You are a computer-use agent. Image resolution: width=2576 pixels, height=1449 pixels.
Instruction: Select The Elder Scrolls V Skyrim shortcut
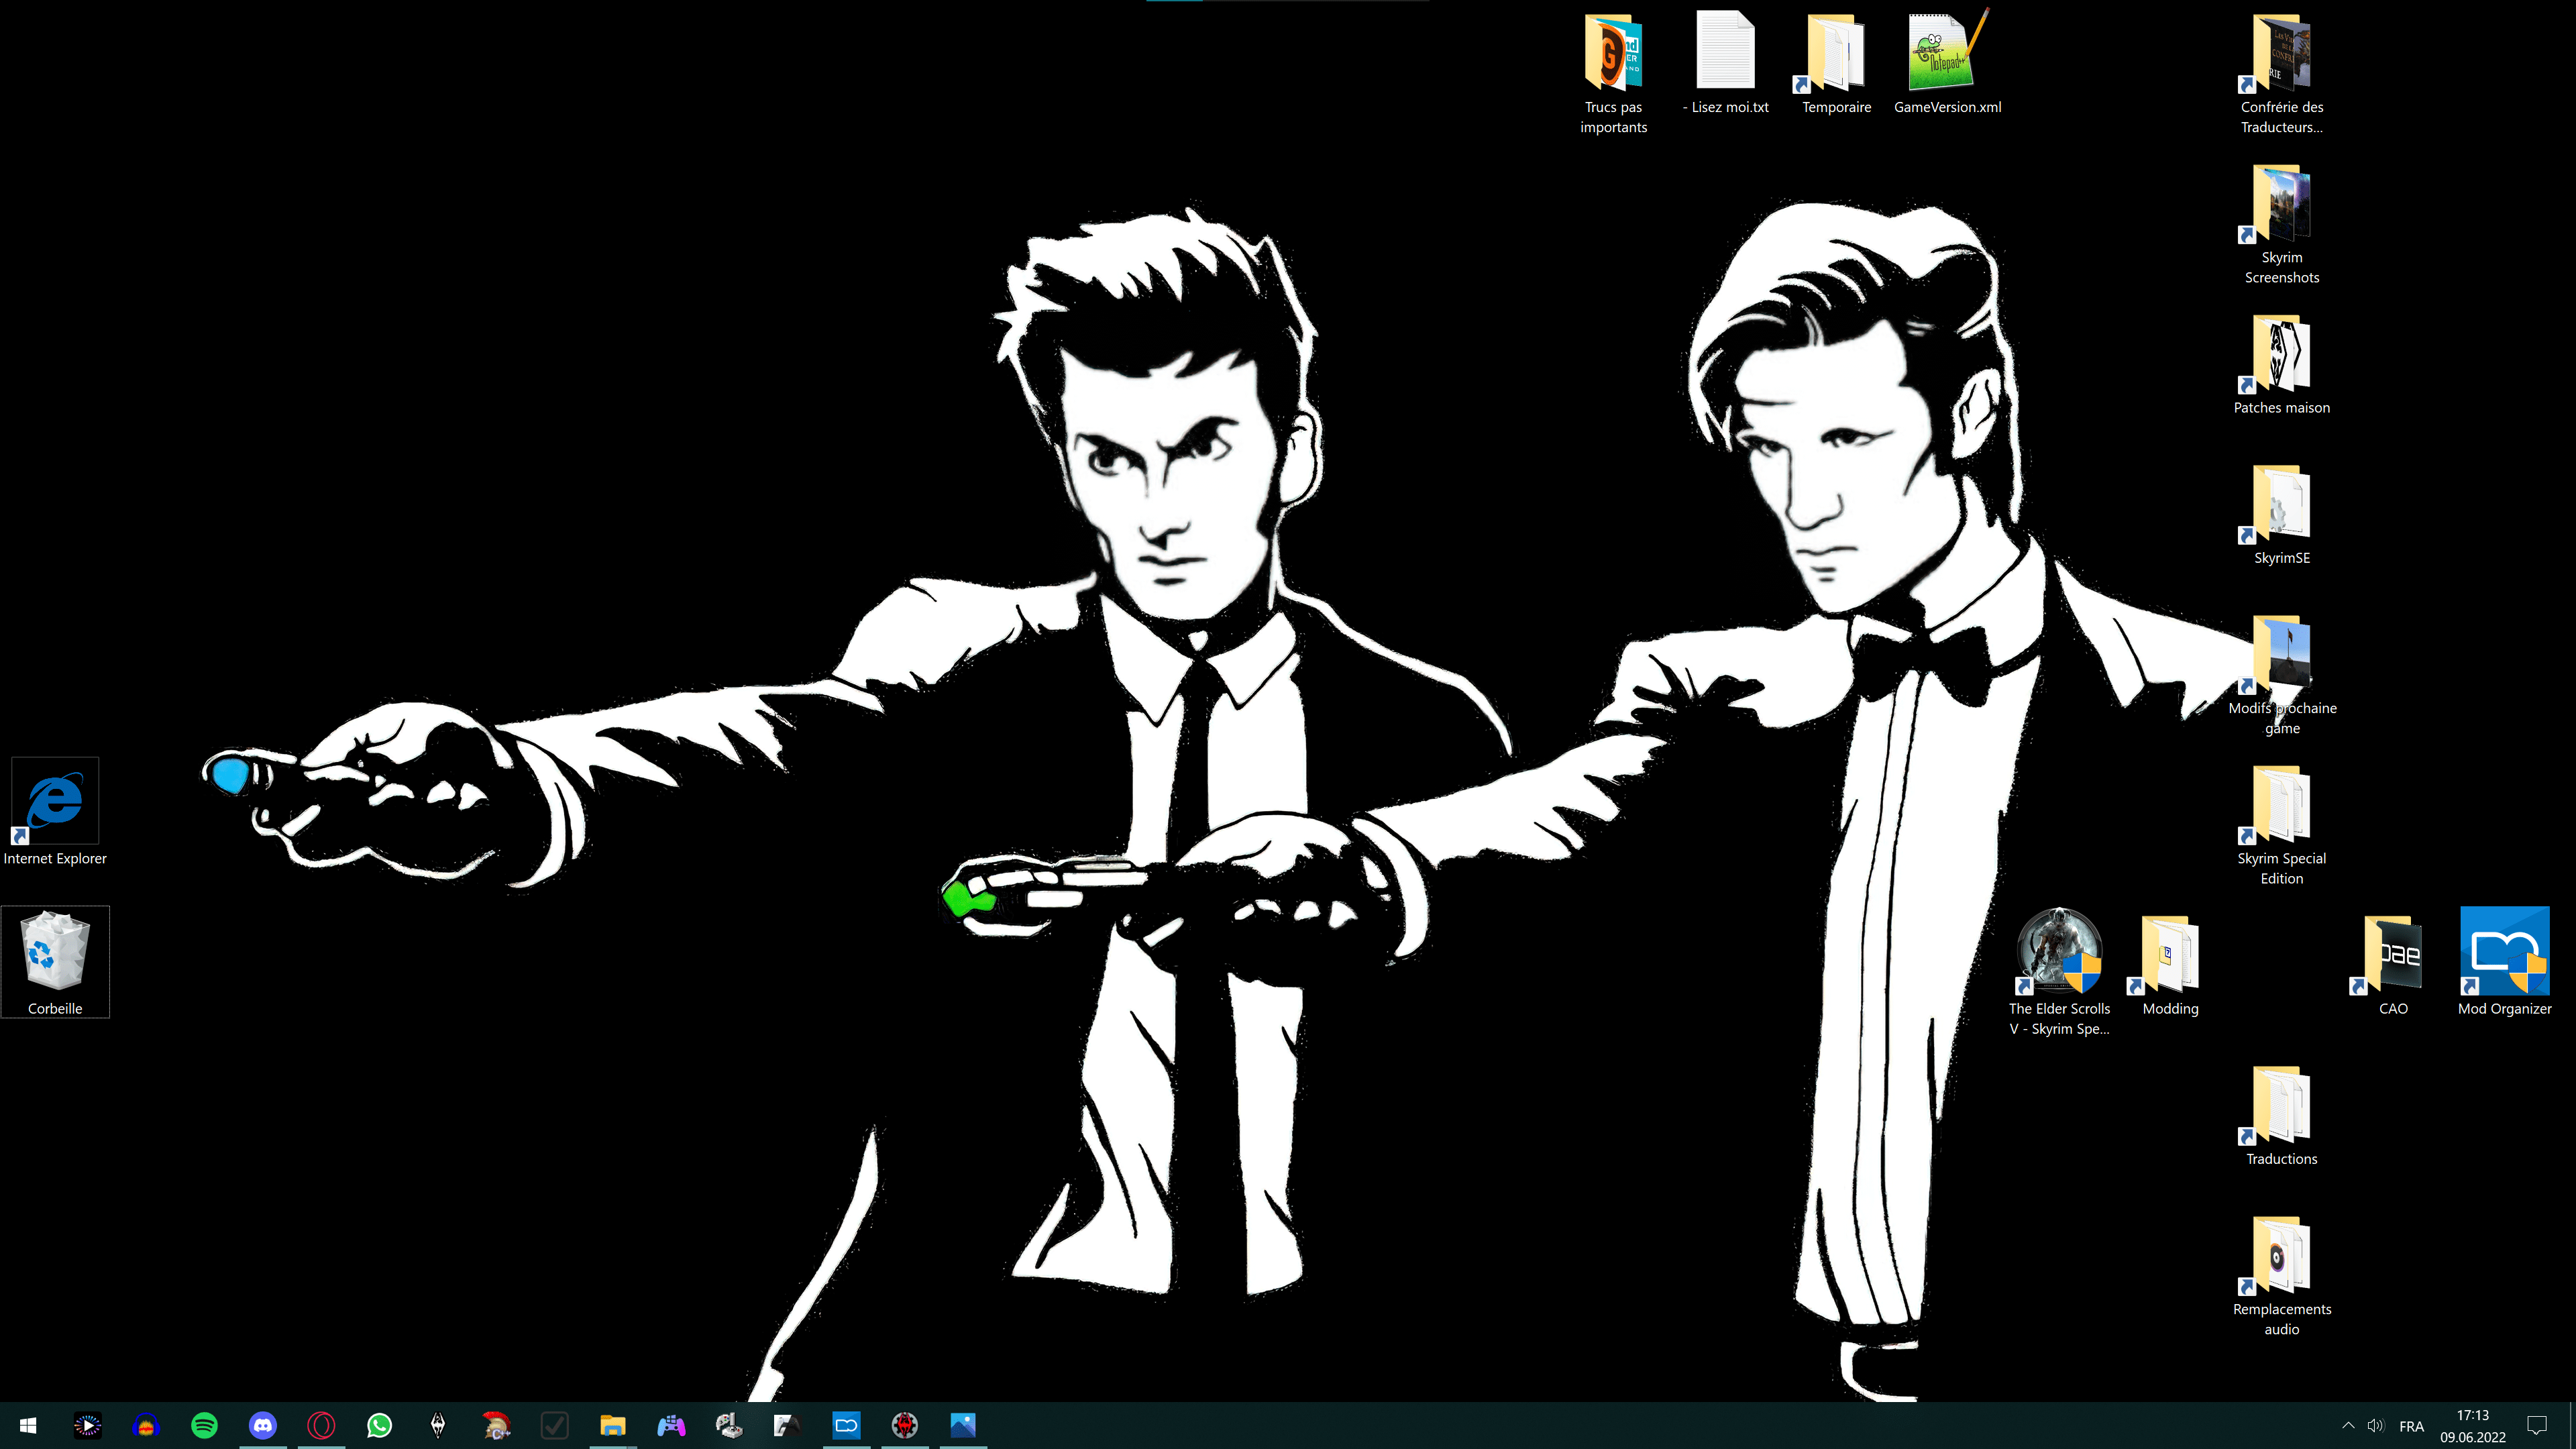click(x=2059, y=972)
